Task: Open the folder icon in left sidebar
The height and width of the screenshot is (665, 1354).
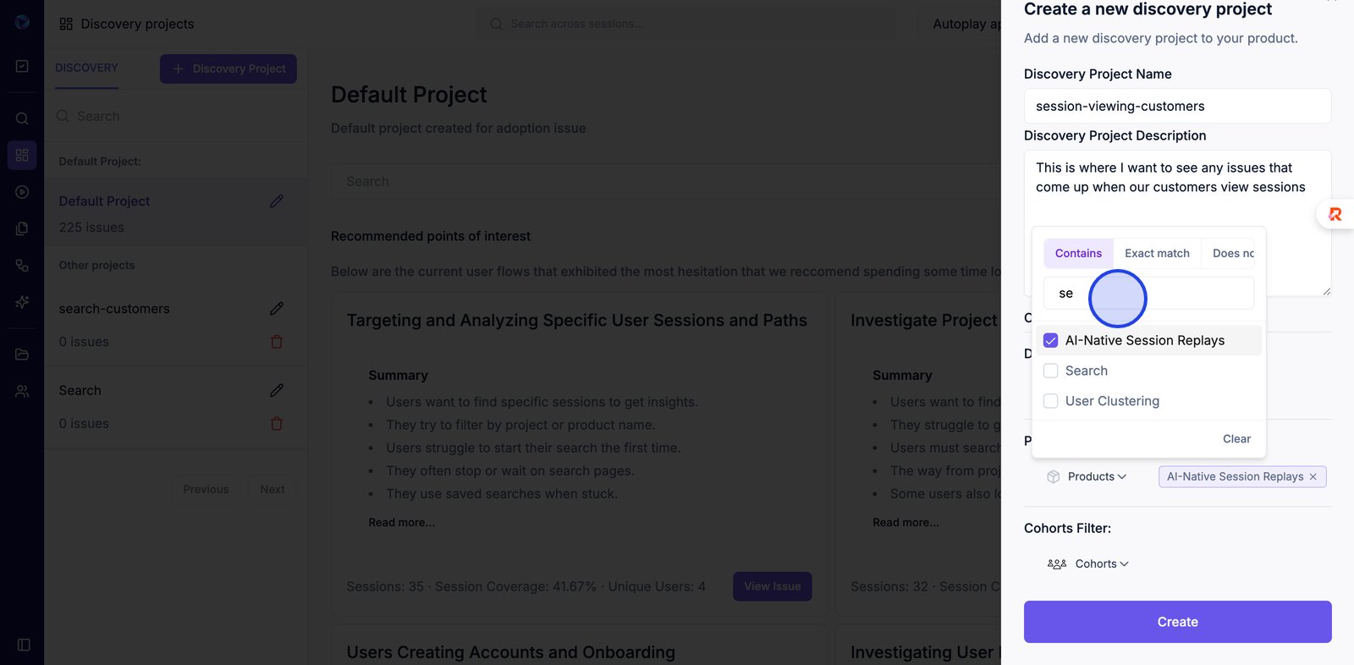Action: coord(22,354)
